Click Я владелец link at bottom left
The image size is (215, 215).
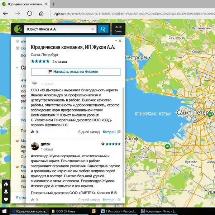[21, 197]
